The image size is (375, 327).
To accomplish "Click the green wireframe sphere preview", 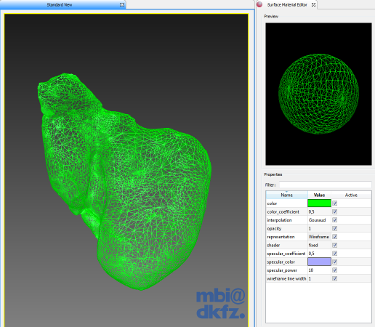I will 318,94.
